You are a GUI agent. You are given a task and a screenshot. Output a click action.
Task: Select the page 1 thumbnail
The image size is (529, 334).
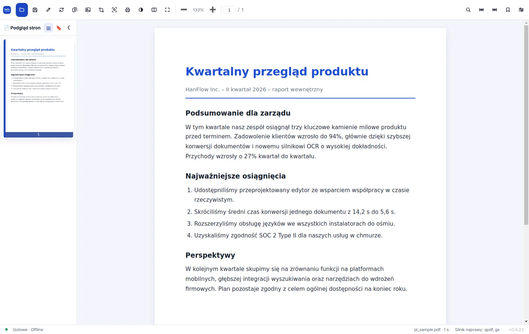tap(39, 88)
